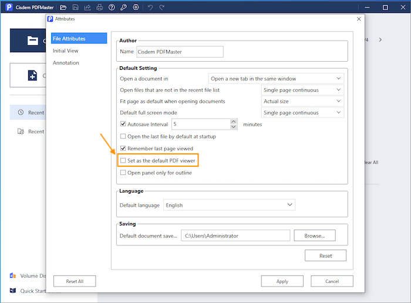
Task: Click the next arrow chevron in main window
Action: coord(380,40)
